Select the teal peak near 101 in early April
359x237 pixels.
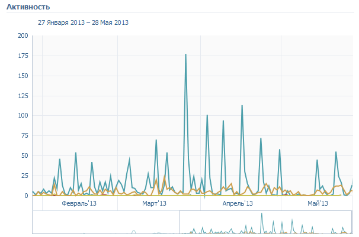207,115
